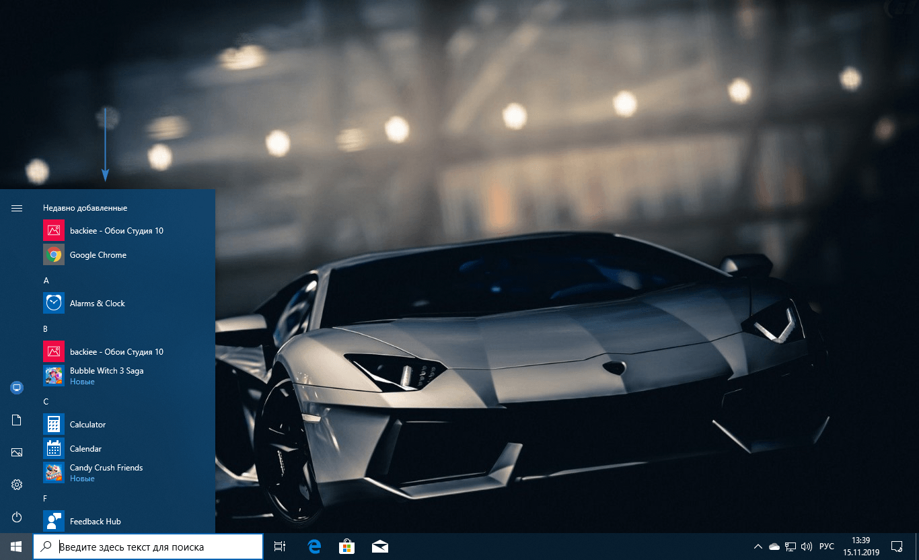Open Pictures folder from Start sidebar

(17, 452)
